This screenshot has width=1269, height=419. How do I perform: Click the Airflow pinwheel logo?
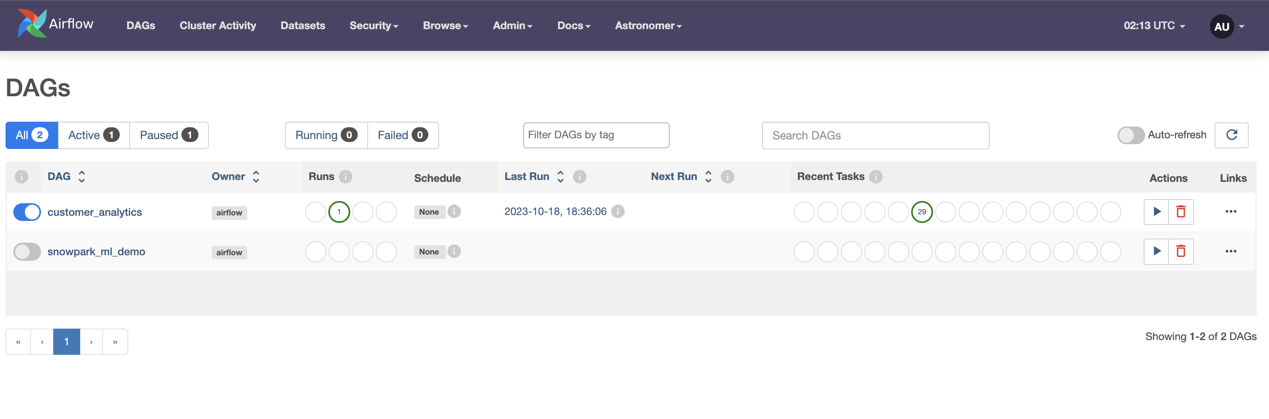[x=32, y=23]
